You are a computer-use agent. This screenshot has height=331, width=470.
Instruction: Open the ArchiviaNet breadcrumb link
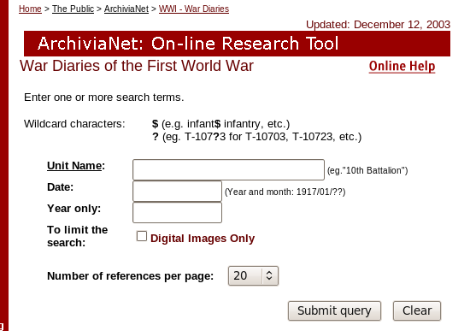point(126,9)
